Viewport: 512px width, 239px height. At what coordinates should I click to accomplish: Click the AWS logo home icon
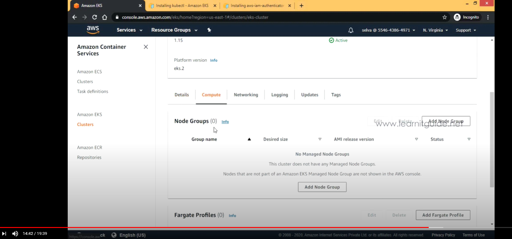[x=93, y=30]
